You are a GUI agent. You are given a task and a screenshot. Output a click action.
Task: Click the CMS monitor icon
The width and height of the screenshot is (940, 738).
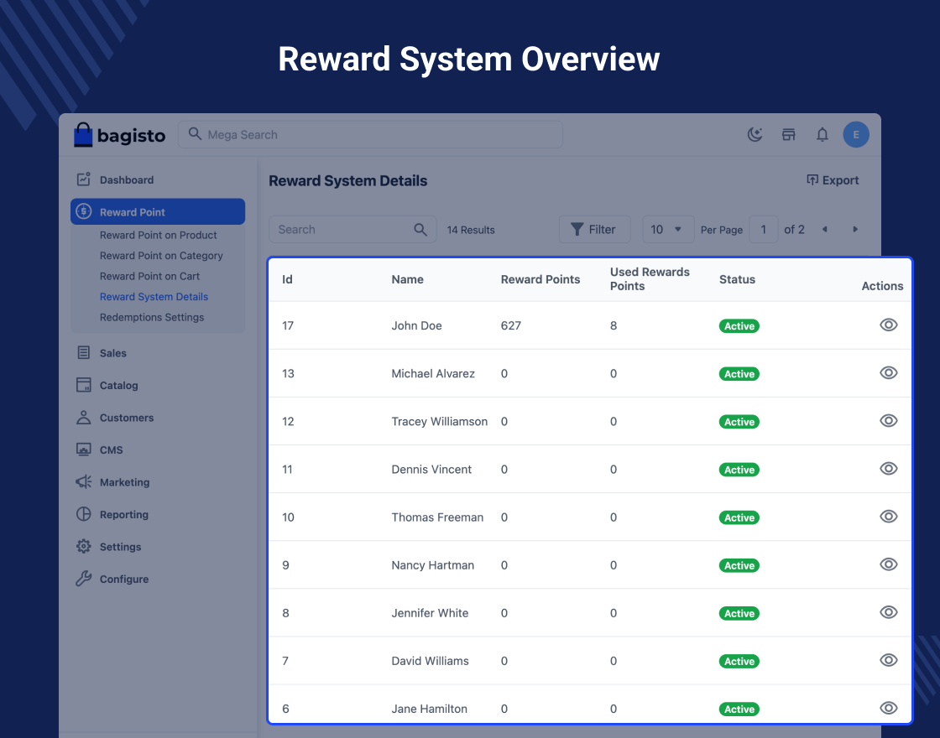[83, 450]
